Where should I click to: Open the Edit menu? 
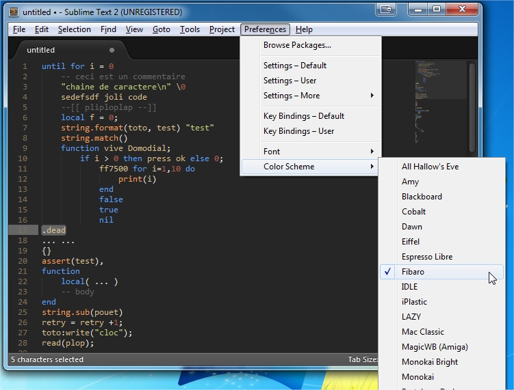tap(42, 29)
